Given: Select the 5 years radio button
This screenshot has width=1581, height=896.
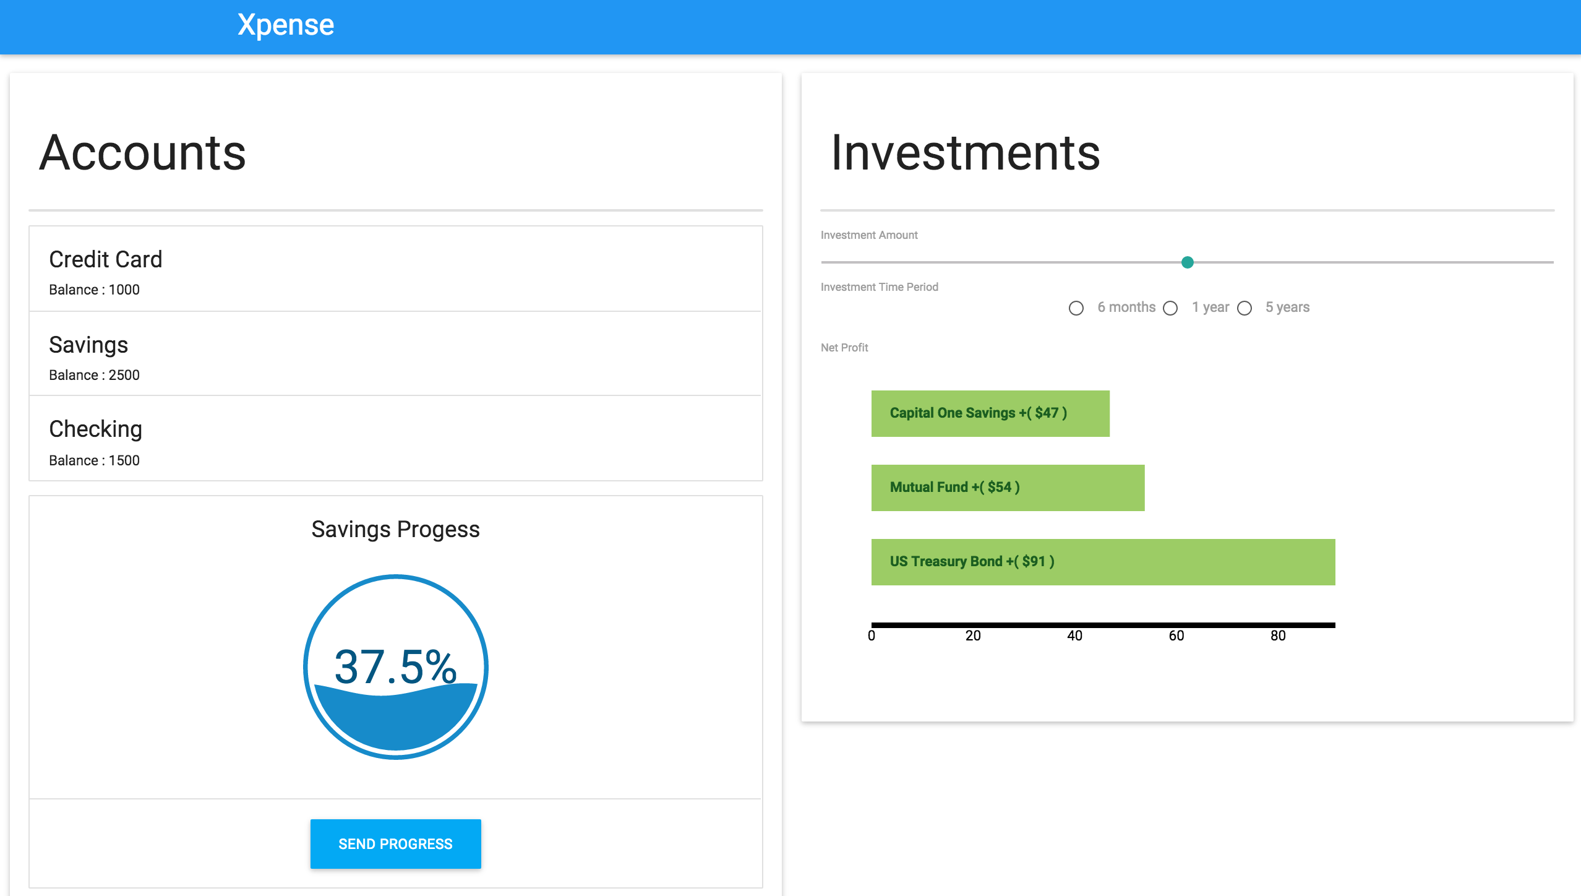Looking at the screenshot, I should 1245,308.
